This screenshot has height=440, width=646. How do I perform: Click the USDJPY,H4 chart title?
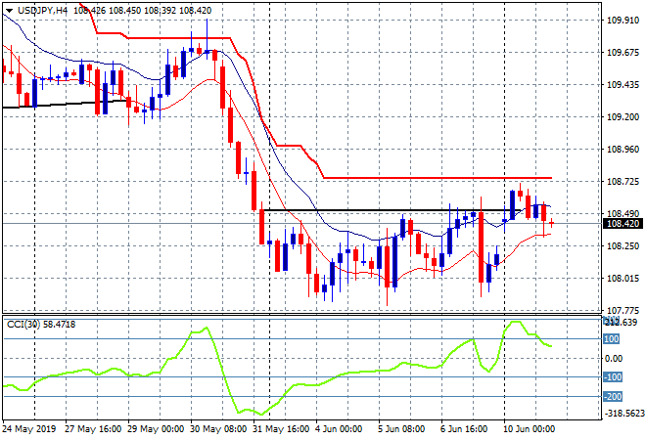[42, 11]
